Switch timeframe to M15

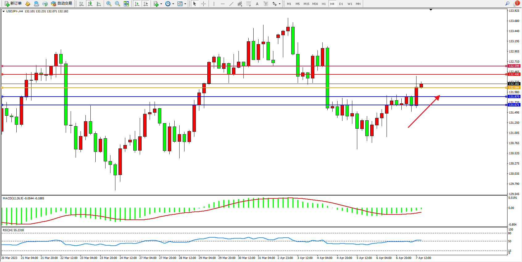(306, 4)
